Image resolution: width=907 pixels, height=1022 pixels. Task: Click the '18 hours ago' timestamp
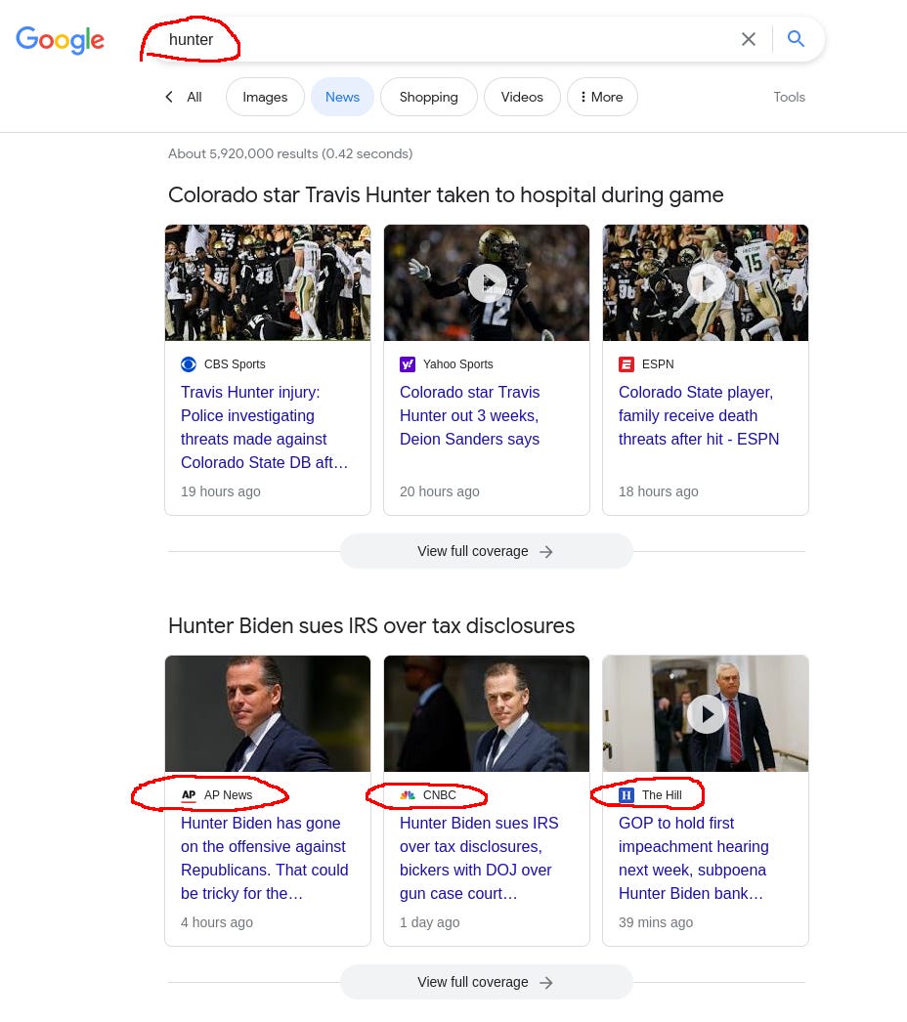[x=659, y=491]
